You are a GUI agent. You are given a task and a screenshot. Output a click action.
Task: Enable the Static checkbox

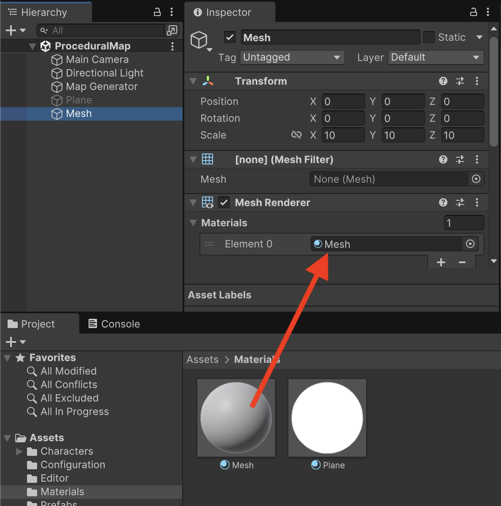[428, 38]
